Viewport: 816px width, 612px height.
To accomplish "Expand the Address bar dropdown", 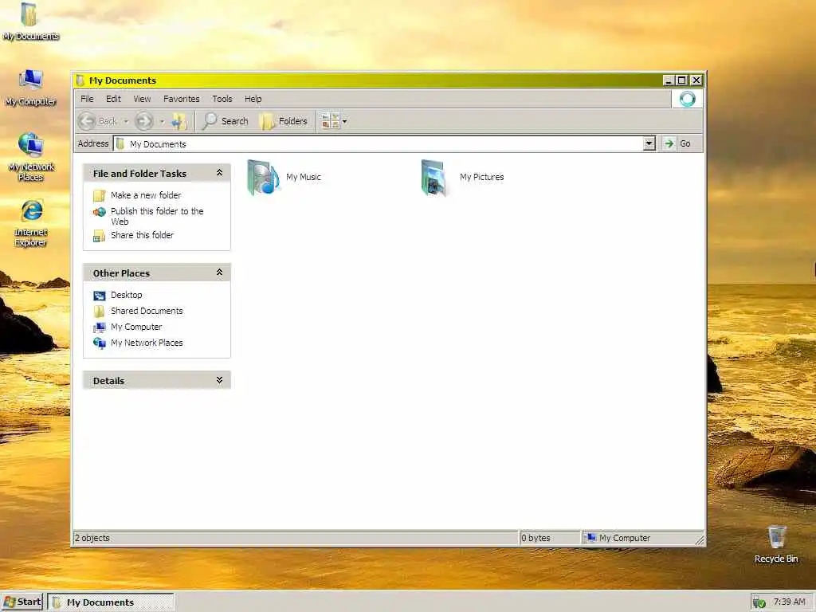I will point(649,143).
